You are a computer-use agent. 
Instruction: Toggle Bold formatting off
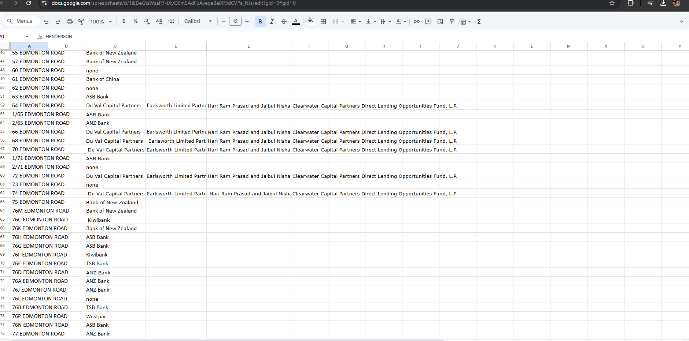(x=260, y=22)
